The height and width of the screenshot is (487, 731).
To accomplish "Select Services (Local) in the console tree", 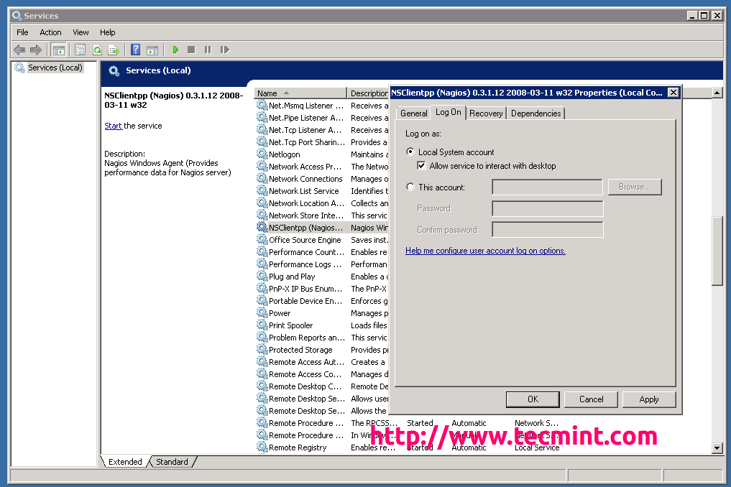I will click(x=55, y=68).
